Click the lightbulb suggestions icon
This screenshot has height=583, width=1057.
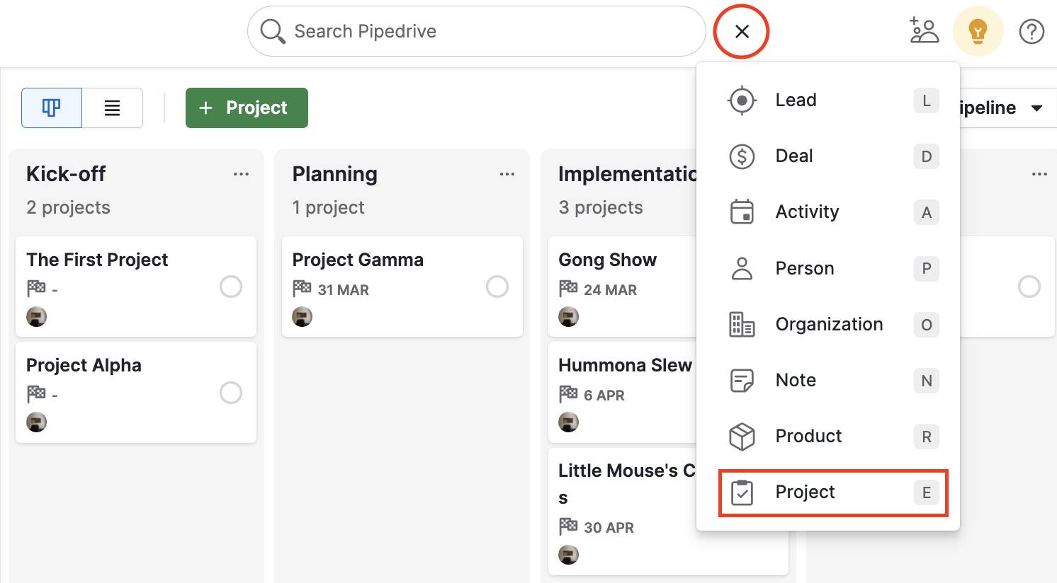(x=978, y=31)
